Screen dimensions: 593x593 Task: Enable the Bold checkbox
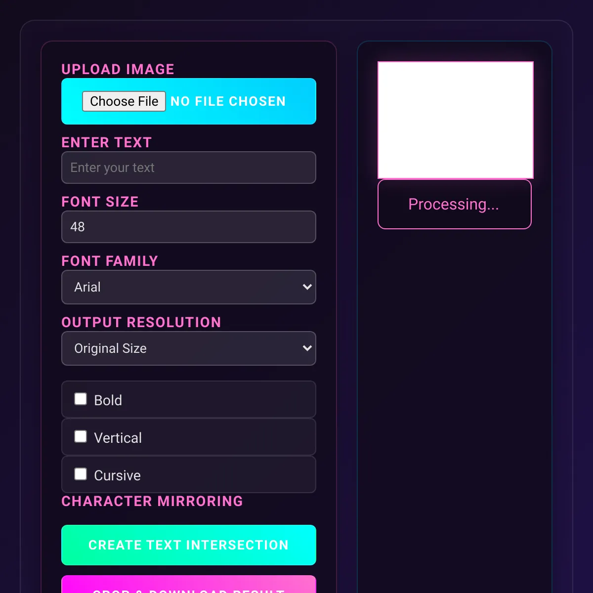point(81,399)
